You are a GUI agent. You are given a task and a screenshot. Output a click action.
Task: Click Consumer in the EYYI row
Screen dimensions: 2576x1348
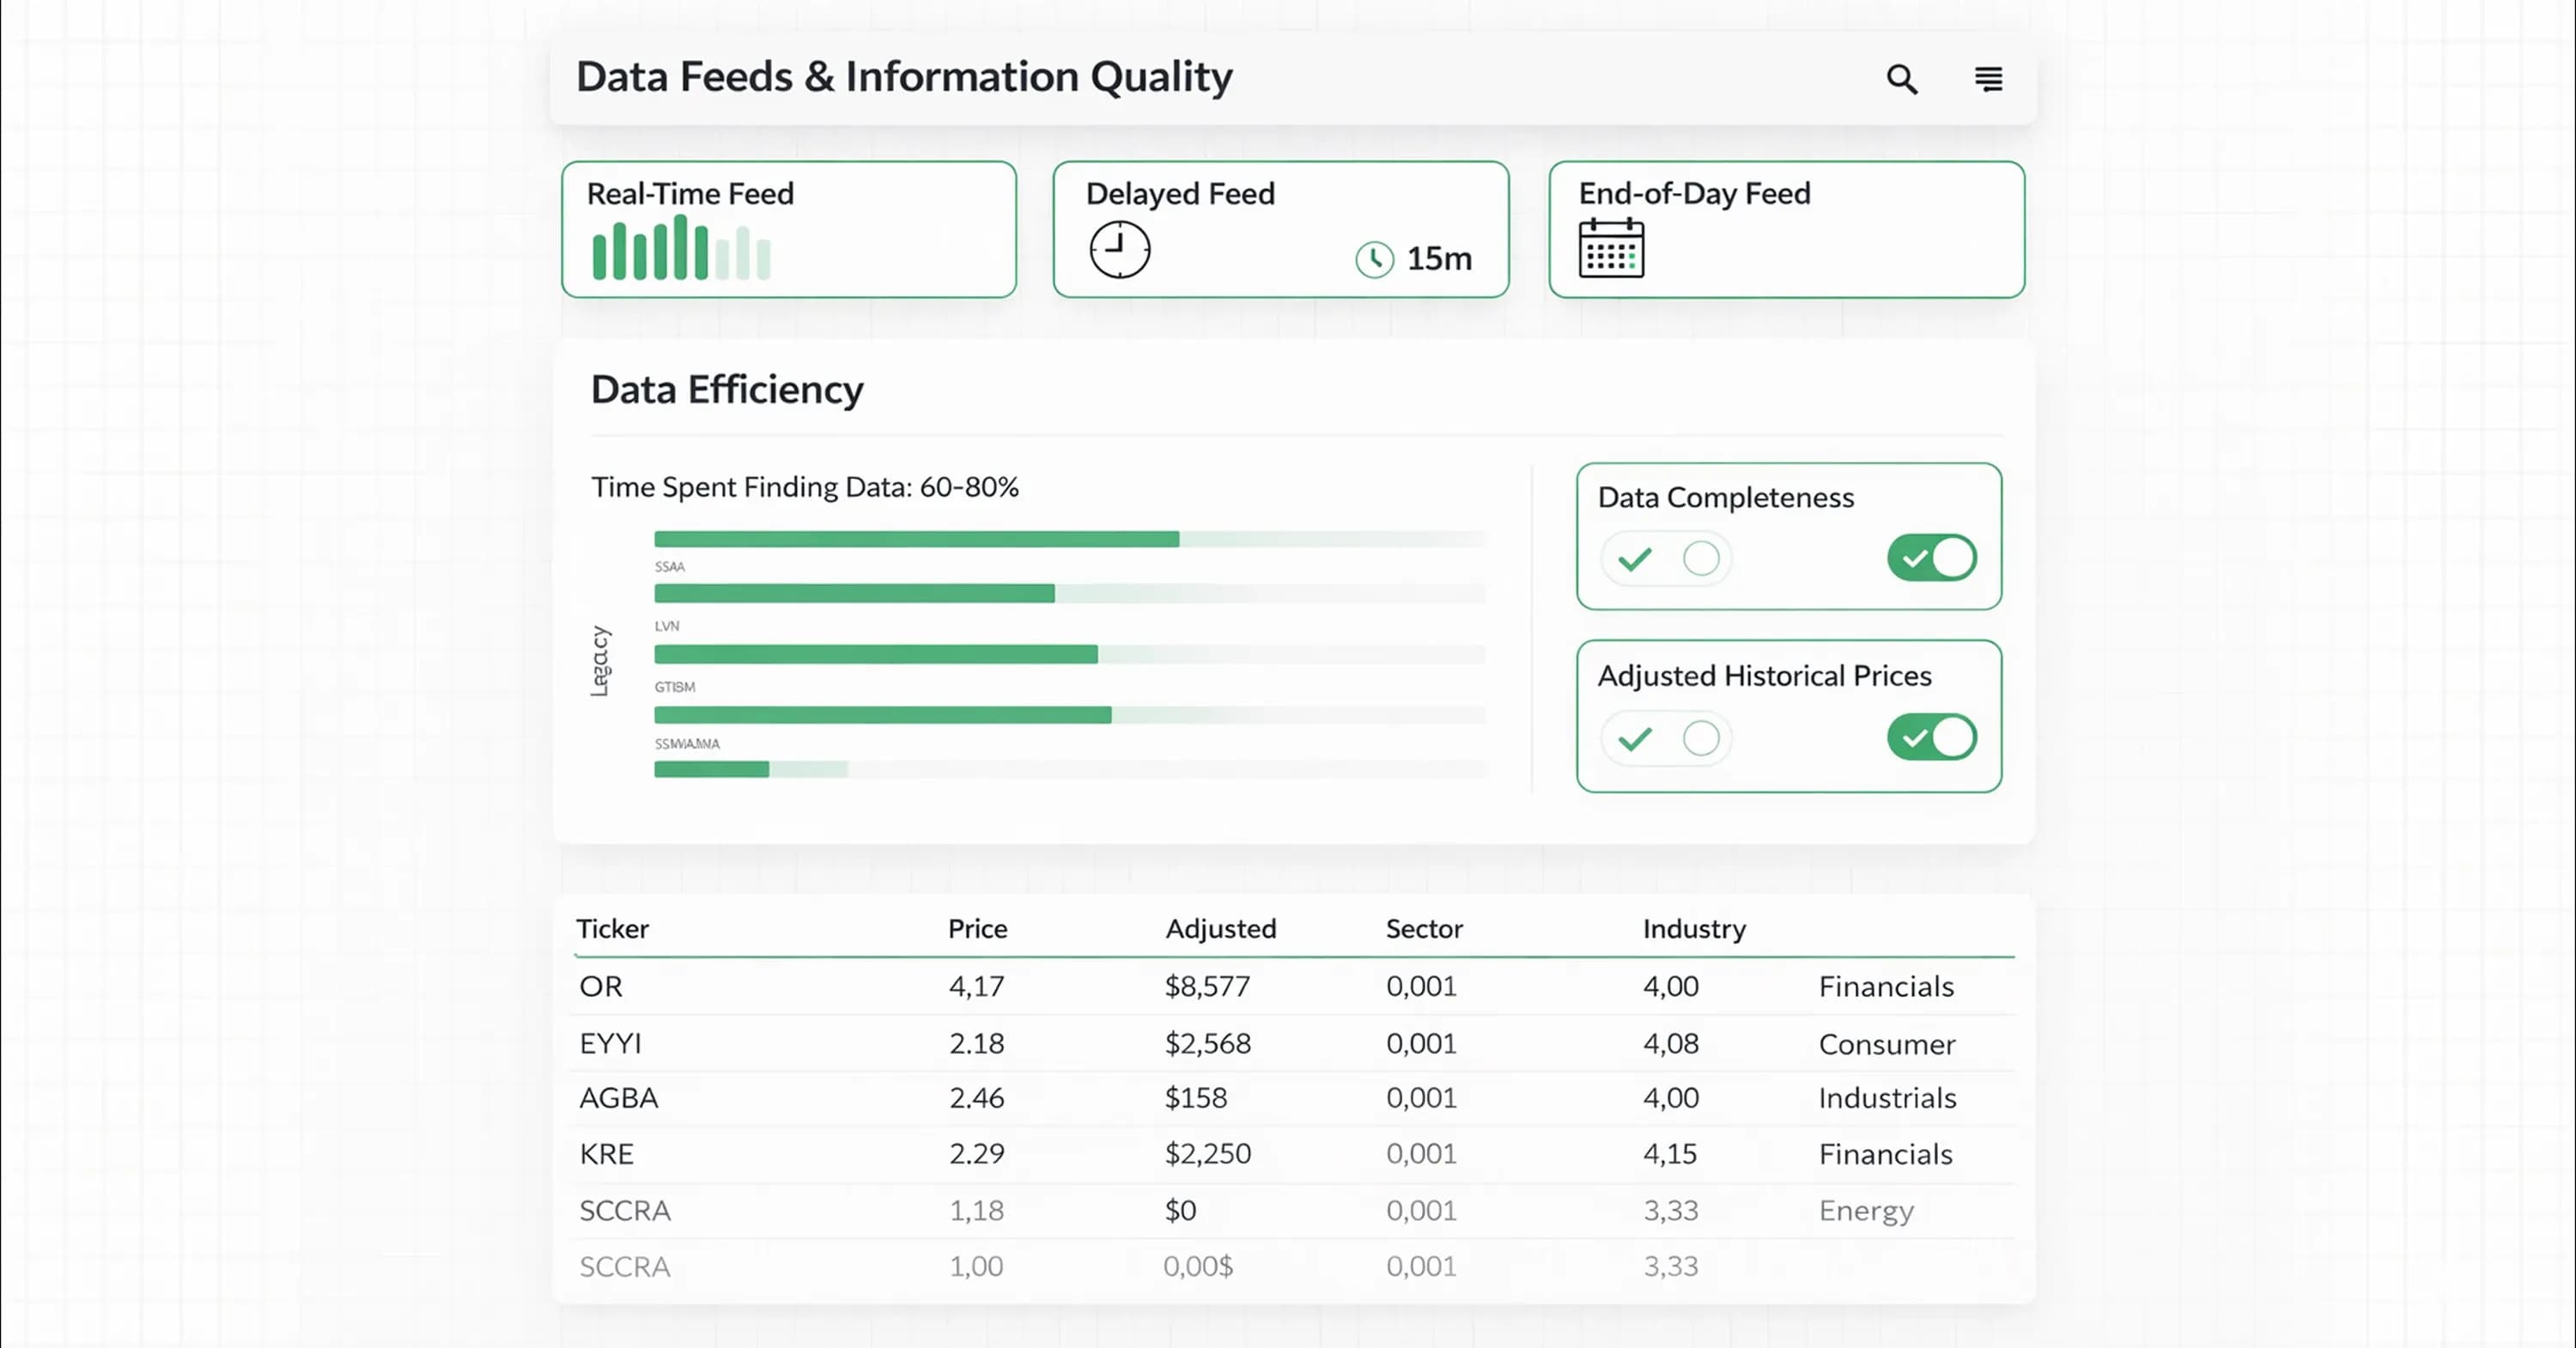pos(1886,1045)
